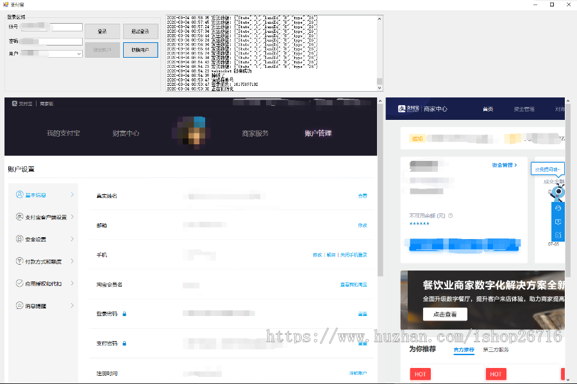577x384 pixels.
Task: Click the 密码 password input field
Action: (x=51, y=42)
